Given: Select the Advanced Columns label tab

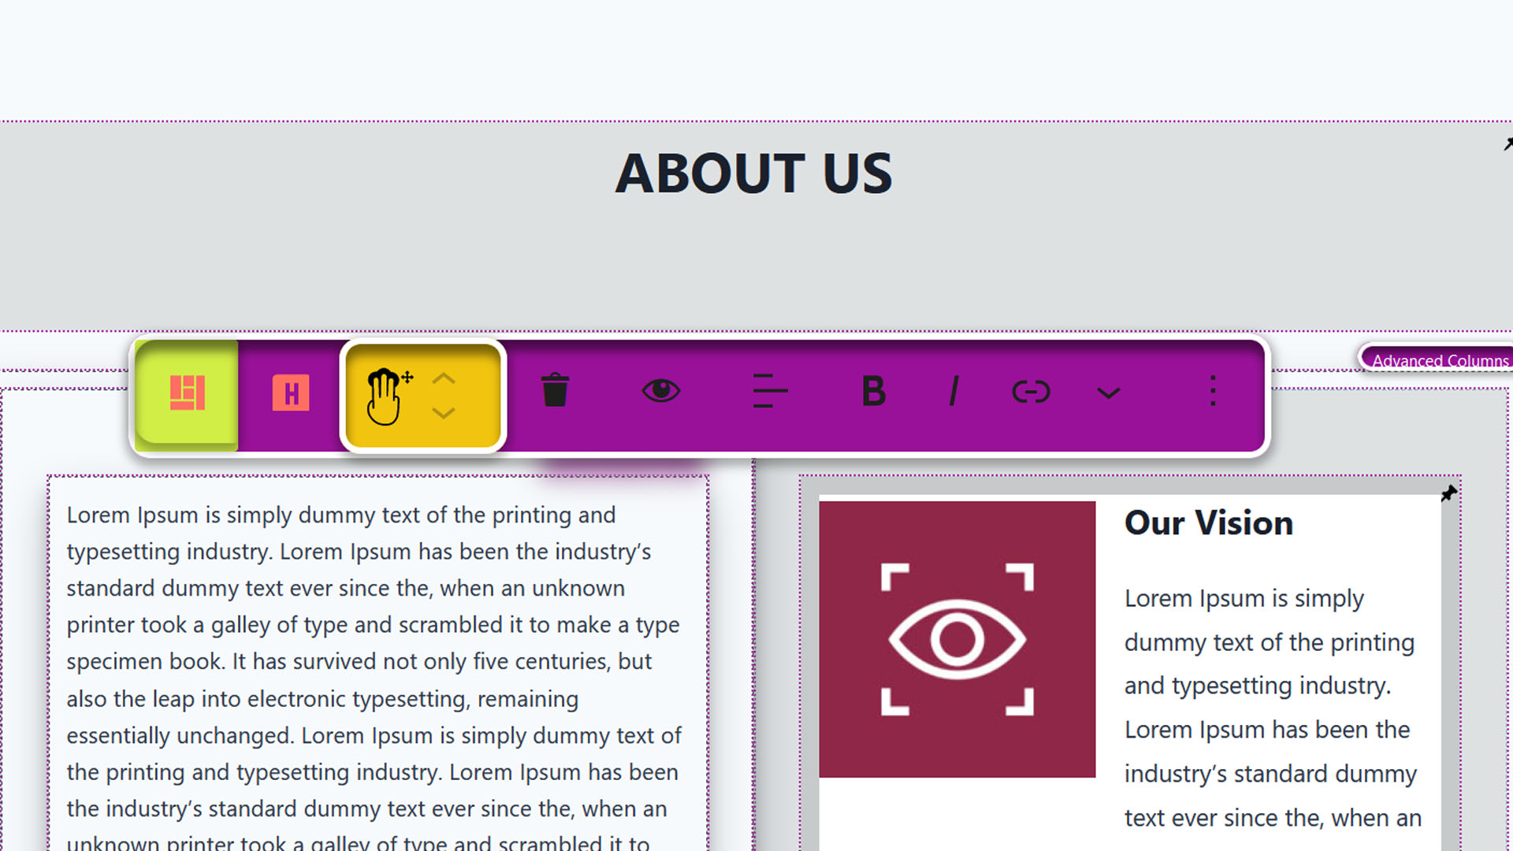Looking at the screenshot, I should [x=1439, y=360].
